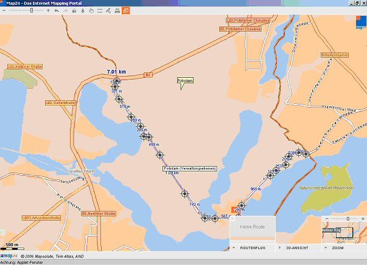Open the 3D-ANSICHT tab
The height and width of the screenshot is (265, 367).
(297, 248)
